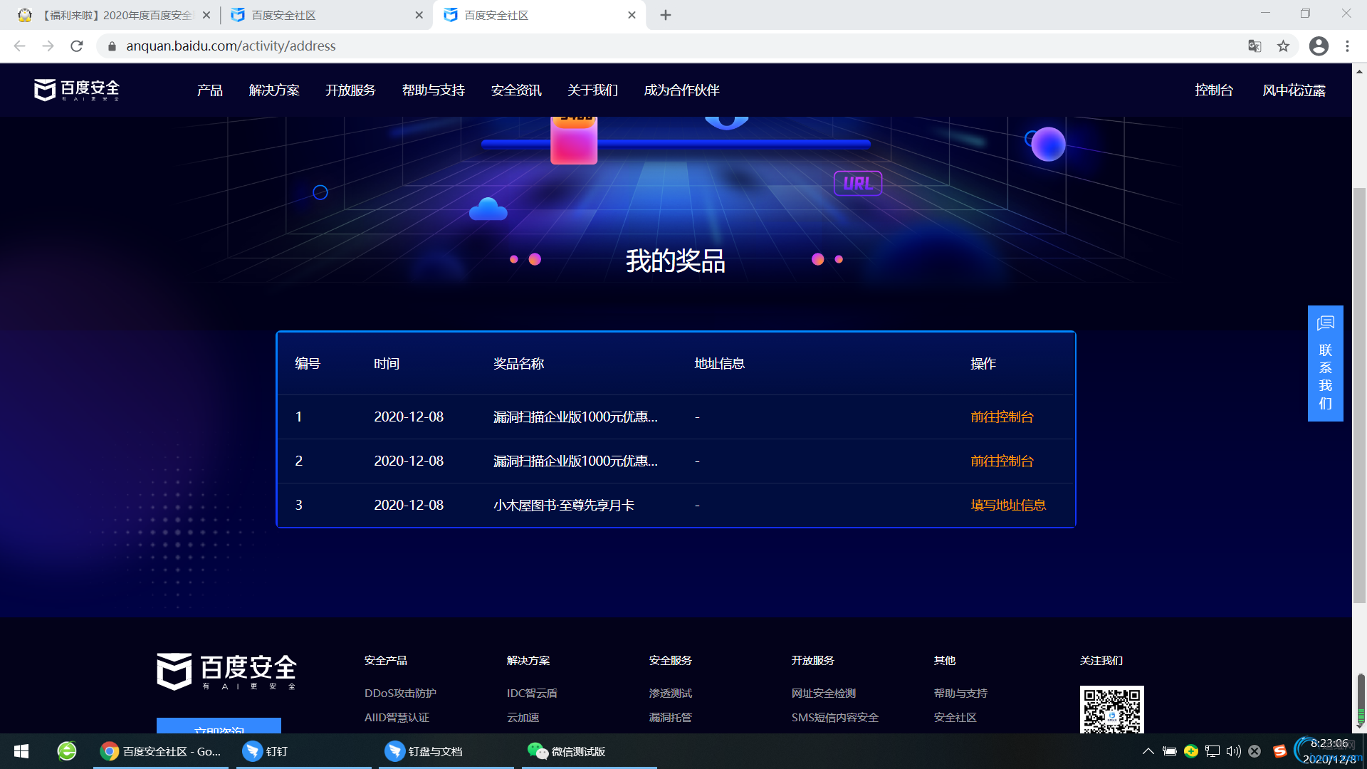This screenshot has width=1367, height=769.
Task: Click the QR code image in footer
Action: 1111,709
